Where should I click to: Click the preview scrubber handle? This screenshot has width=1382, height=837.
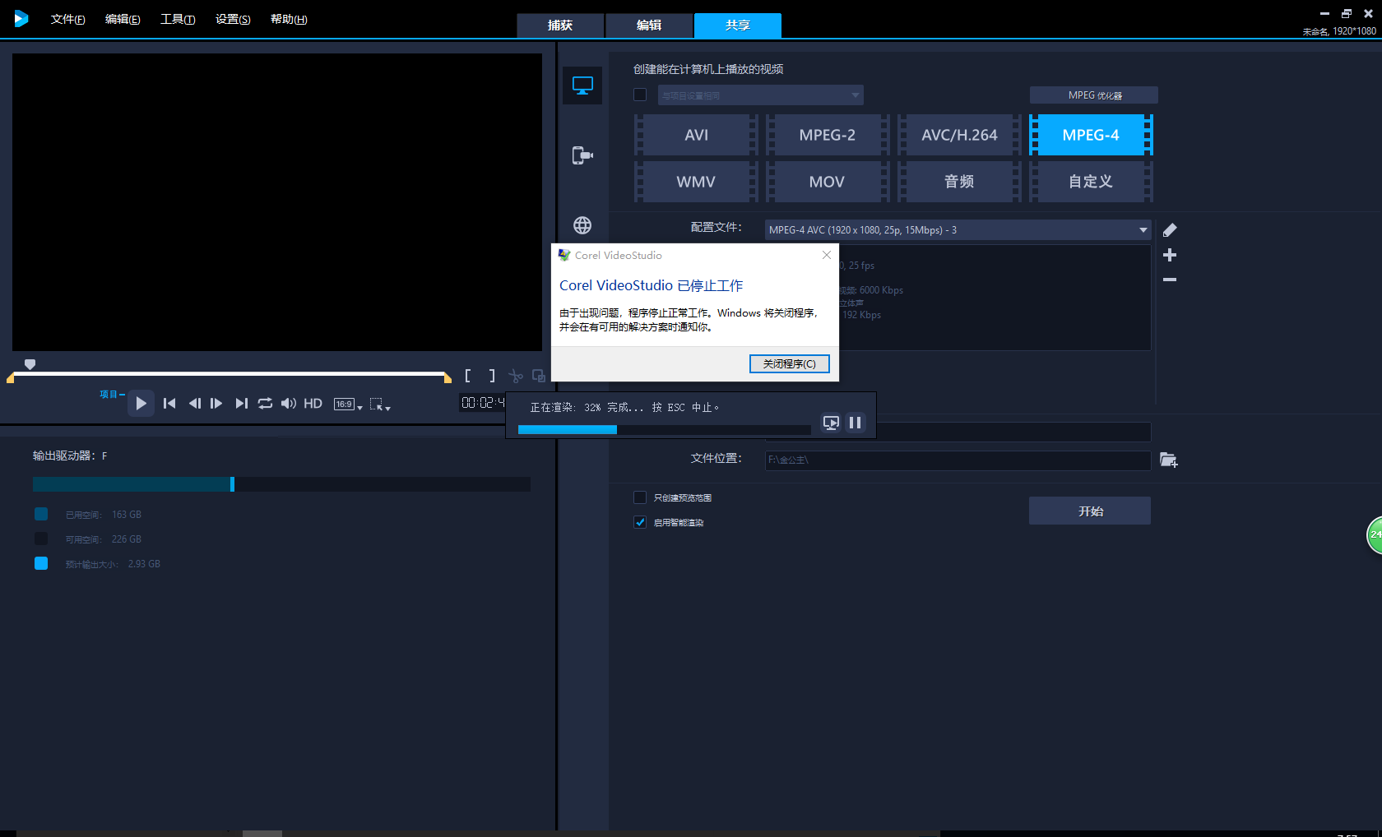click(30, 364)
